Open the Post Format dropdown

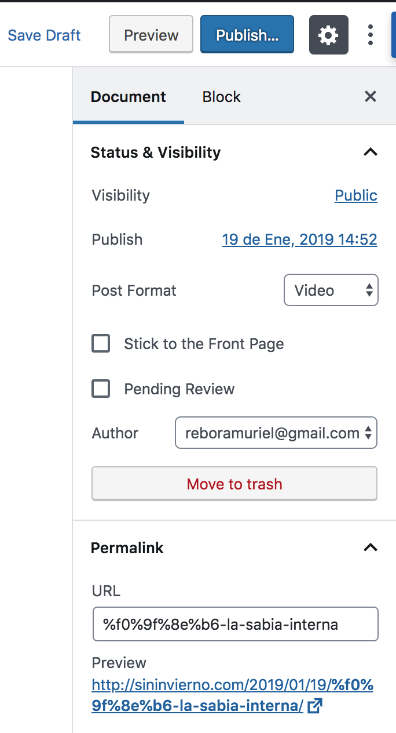(331, 291)
